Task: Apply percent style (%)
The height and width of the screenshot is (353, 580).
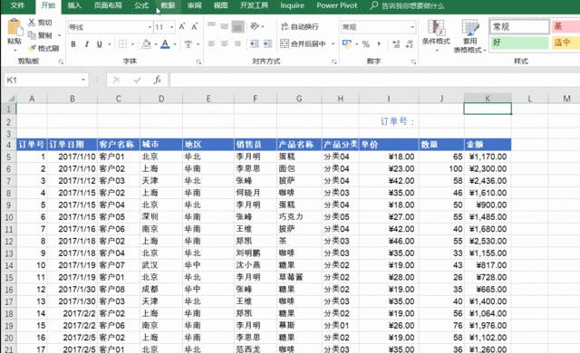Action: coord(366,44)
